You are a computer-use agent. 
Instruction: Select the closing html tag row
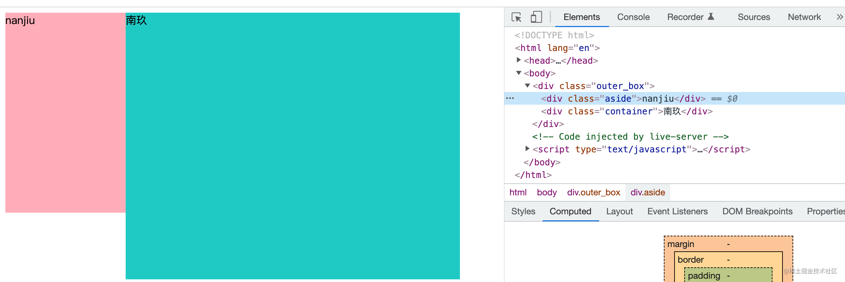675,175
